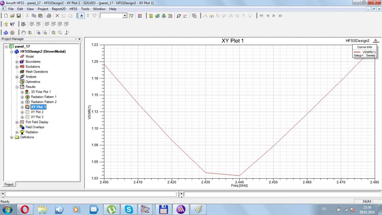Expand the Boundaries tree node
This screenshot has width=382, height=215.
[17, 62]
